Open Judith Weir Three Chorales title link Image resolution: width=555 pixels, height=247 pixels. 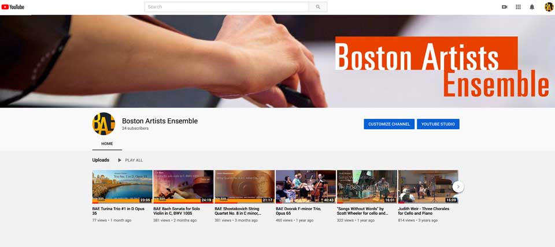[424, 211]
